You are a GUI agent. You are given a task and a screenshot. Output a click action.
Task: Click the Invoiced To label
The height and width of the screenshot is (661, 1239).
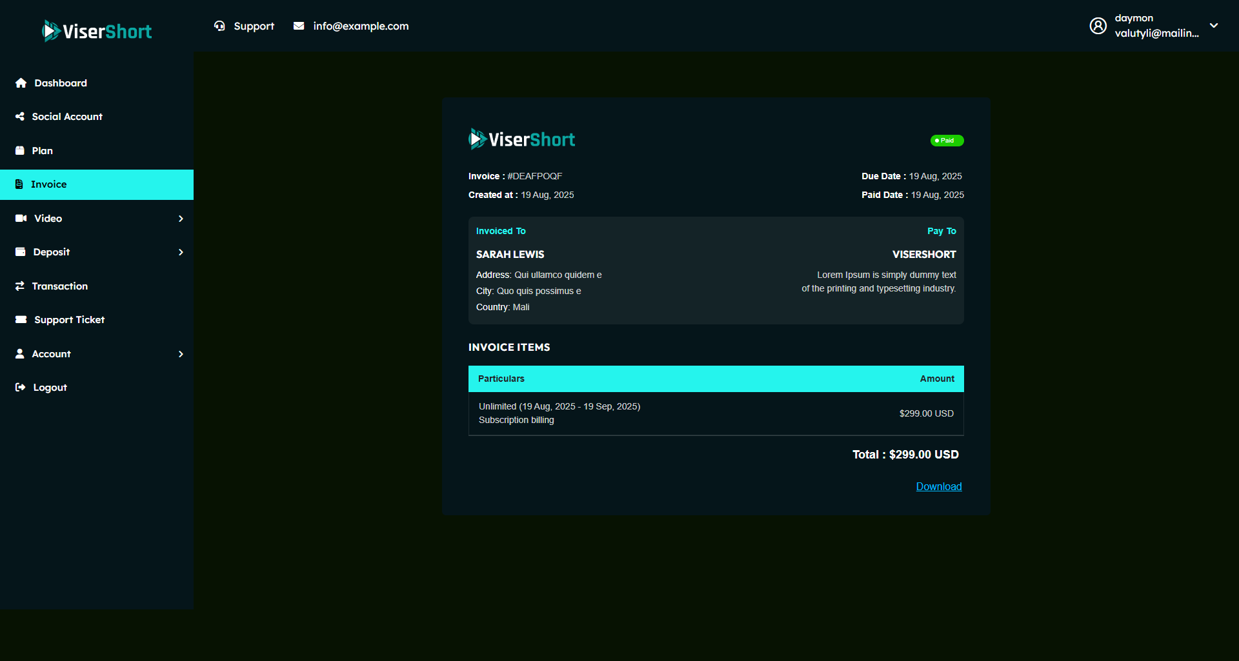pos(501,231)
